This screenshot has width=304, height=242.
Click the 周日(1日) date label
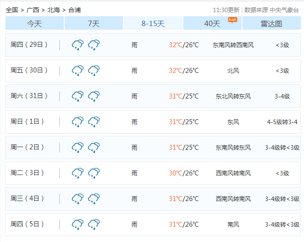[x=28, y=122]
